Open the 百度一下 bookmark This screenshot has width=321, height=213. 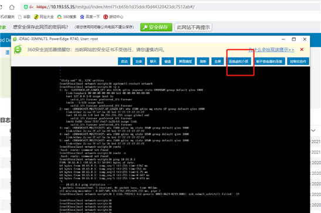tap(90, 17)
